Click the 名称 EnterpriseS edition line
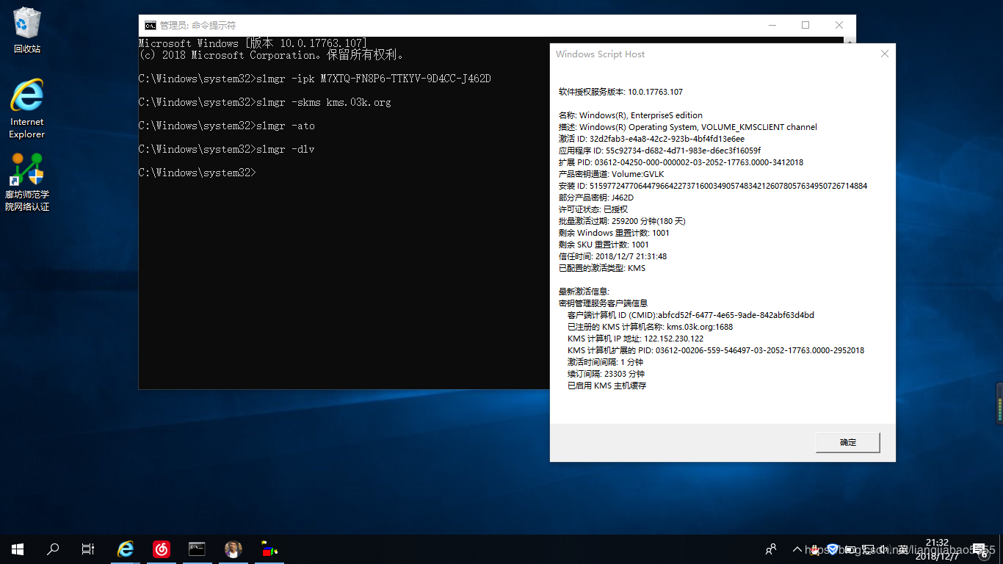Screen dimensions: 1003x564 point(631,115)
